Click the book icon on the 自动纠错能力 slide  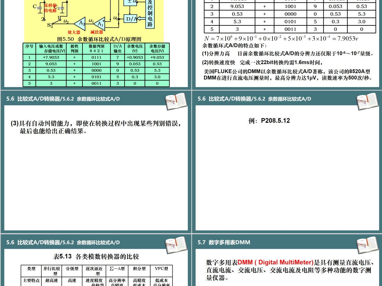tap(176, 102)
